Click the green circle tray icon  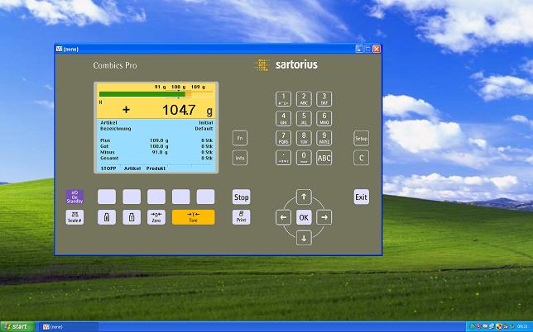(472, 326)
